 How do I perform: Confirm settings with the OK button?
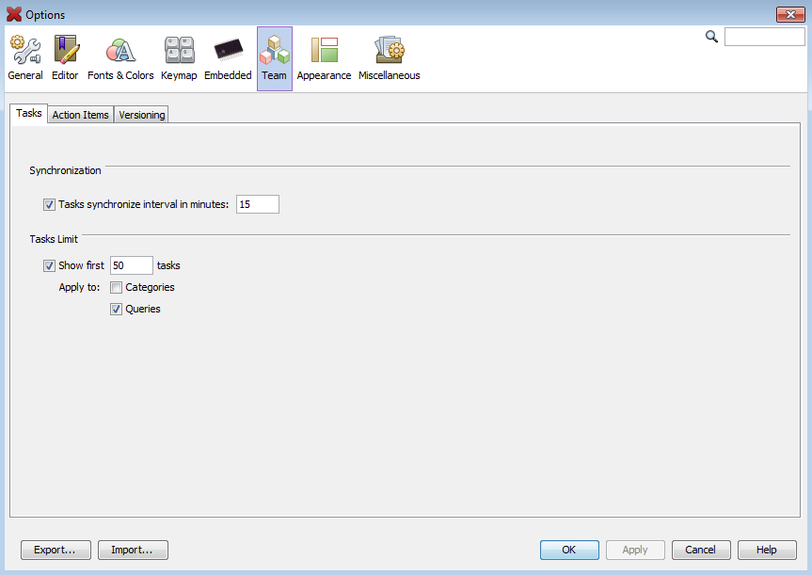click(568, 550)
